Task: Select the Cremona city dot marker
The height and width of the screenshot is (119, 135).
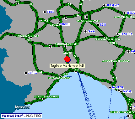Action: click(x=117, y=34)
